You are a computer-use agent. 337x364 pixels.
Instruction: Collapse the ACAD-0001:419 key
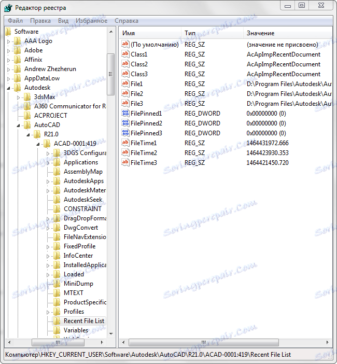click(x=38, y=144)
